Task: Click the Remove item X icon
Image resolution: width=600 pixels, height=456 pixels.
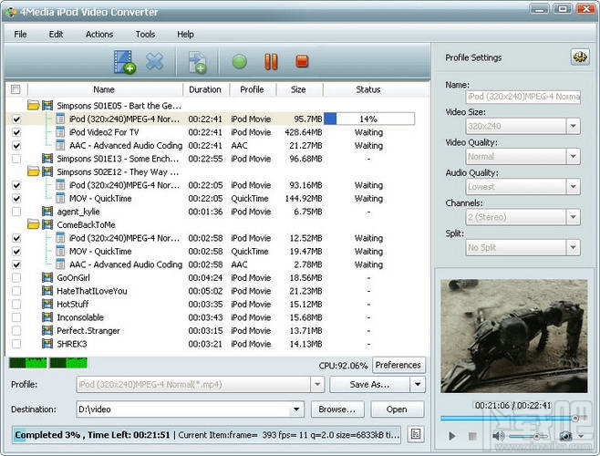Action: 155,62
